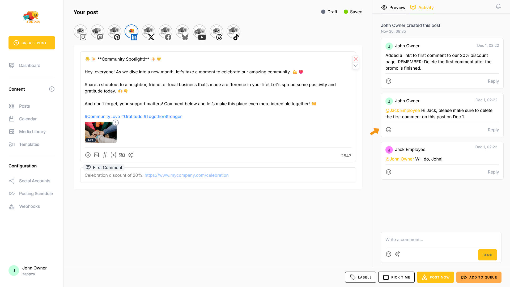Open the celebration discount link
Viewport: 510px width, 287px height.
point(186,175)
